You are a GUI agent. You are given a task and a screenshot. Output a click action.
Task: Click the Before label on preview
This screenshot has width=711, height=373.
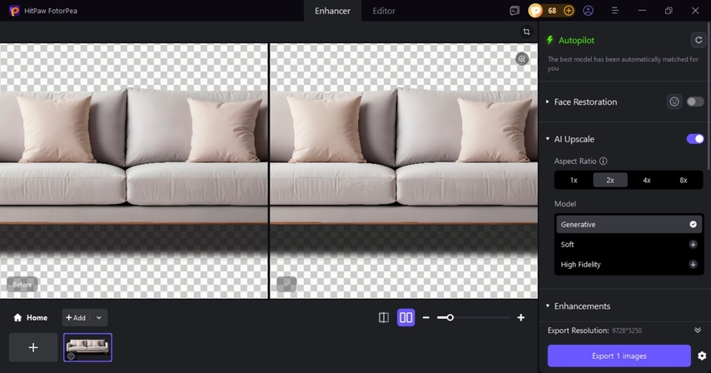[x=22, y=284]
